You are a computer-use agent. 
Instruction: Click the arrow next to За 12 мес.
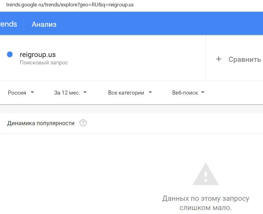(x=85, y=93)
